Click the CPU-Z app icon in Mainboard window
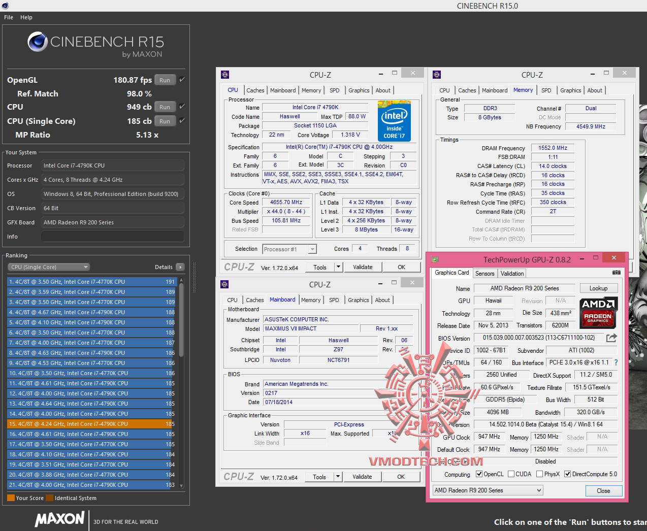 224,284
